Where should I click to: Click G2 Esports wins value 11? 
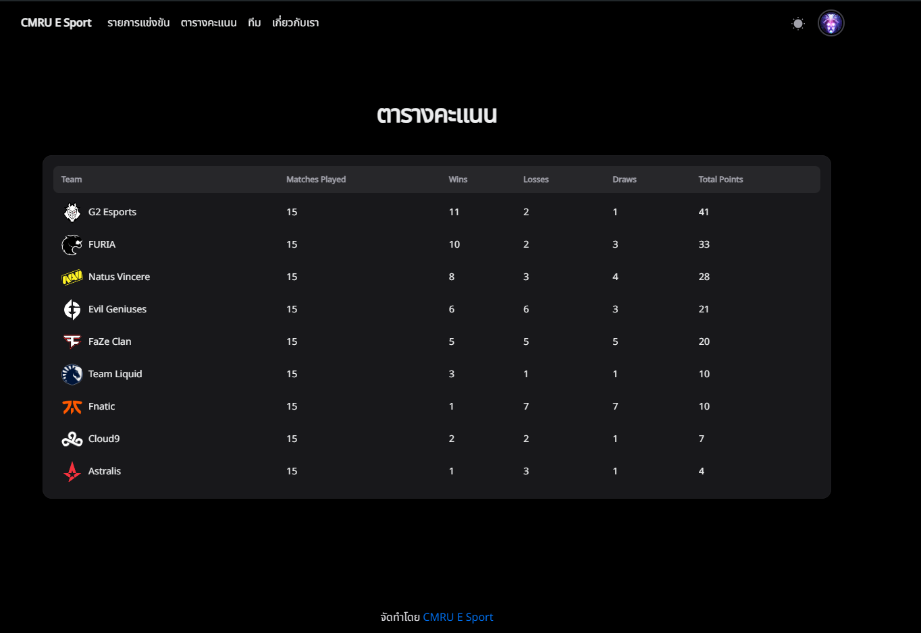454,212
